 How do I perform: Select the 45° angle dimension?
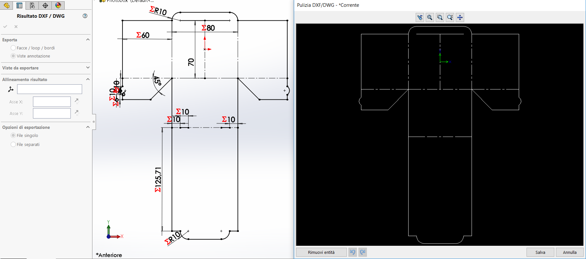(157, 80)
